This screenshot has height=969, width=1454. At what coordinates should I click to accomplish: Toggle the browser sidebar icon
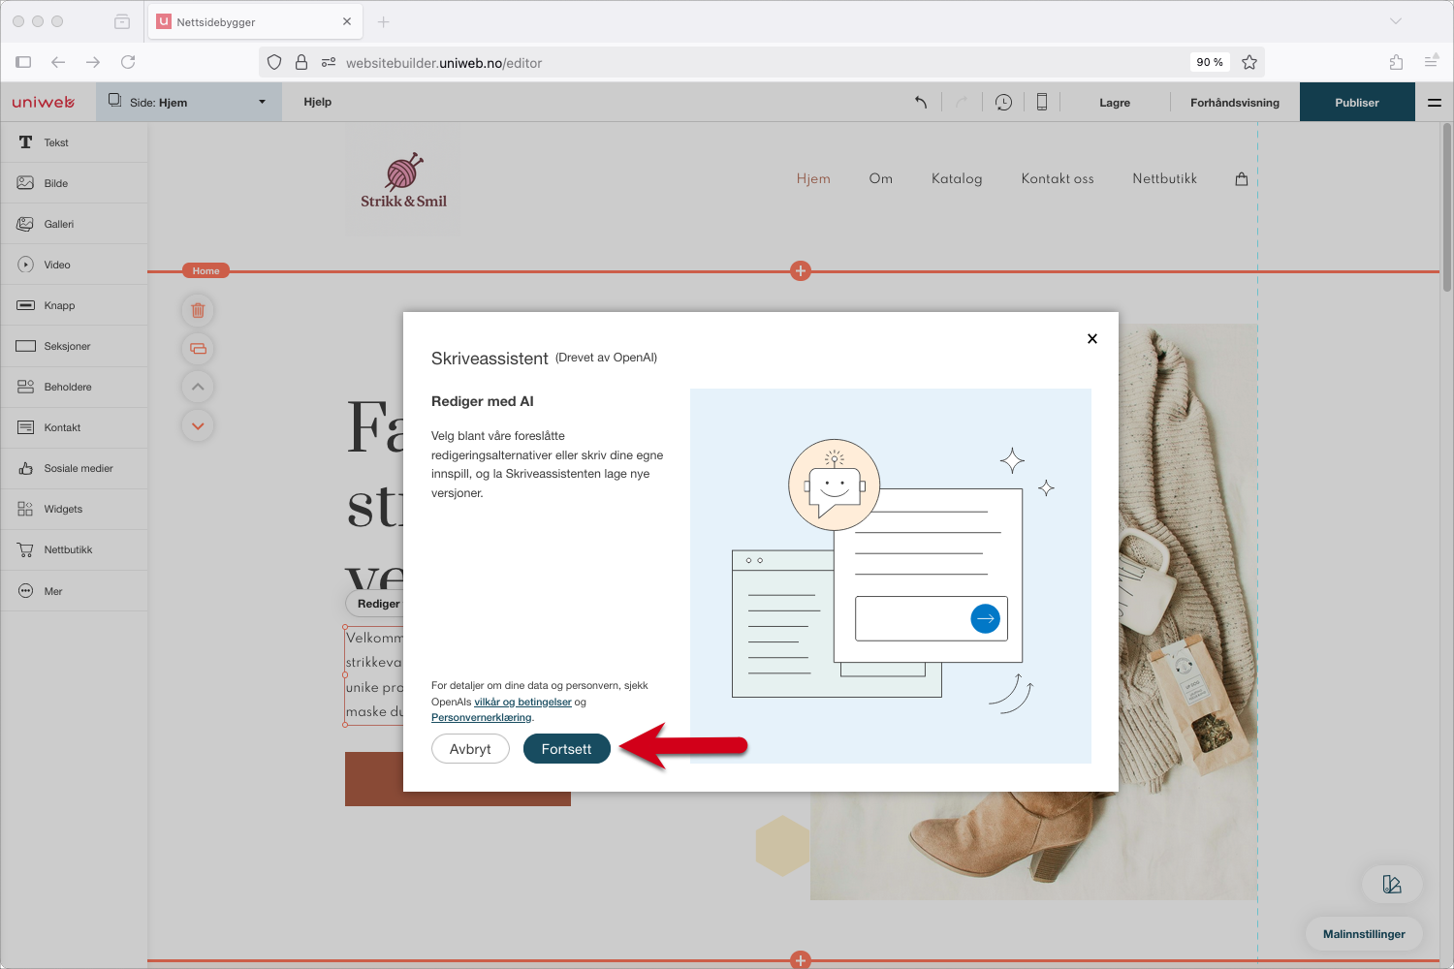[23, 62]
